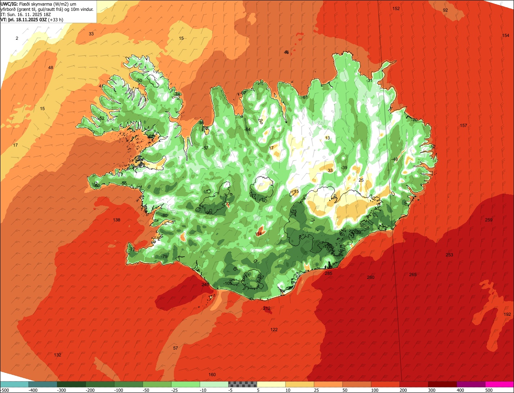The width and height of the screenshot is (514, 393).
Task: Pick the -25 to -10 light green swatch
Action: pyautogui.click(x=186, y=384)
